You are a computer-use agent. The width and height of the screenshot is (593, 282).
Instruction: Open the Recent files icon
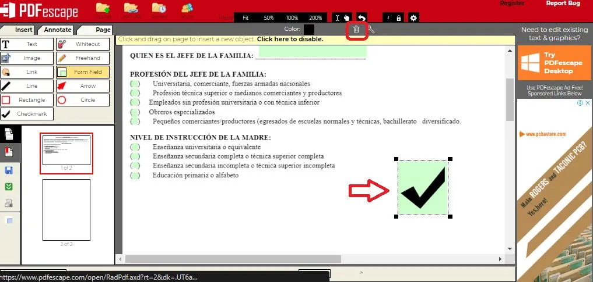[x=159, y=8]
